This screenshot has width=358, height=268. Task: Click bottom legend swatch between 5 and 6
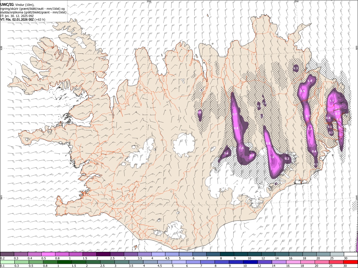179,262
